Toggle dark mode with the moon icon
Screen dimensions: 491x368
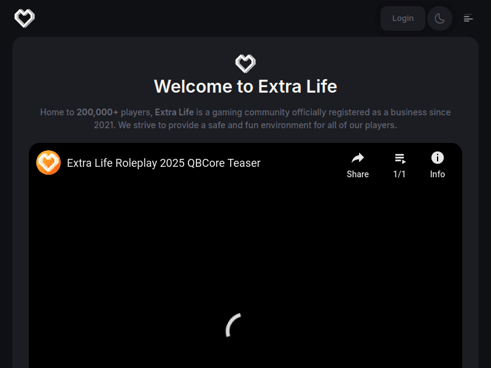click(x=439, y=18)
